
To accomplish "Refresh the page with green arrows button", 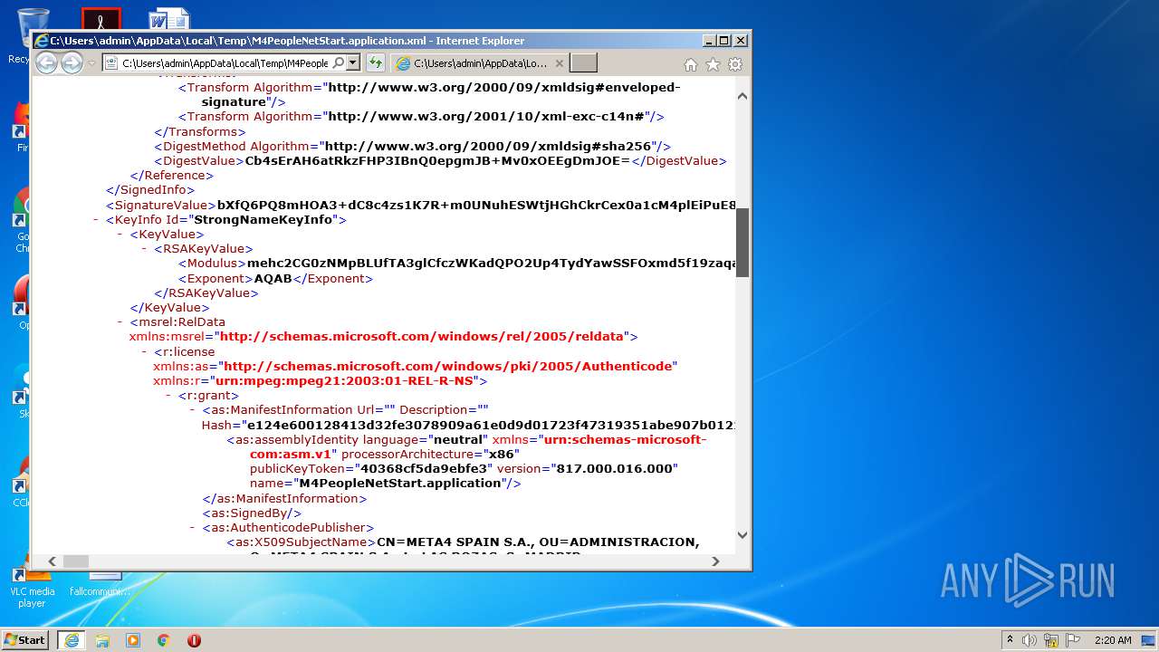I will click(x=375, y=63).
